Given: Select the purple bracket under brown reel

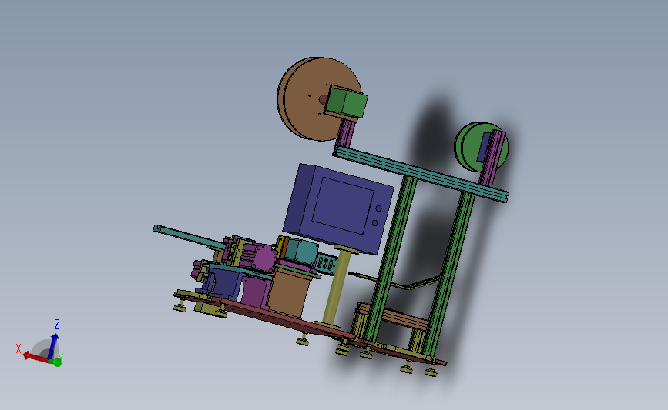Looking at the screenshot, I should pos(346,133).
